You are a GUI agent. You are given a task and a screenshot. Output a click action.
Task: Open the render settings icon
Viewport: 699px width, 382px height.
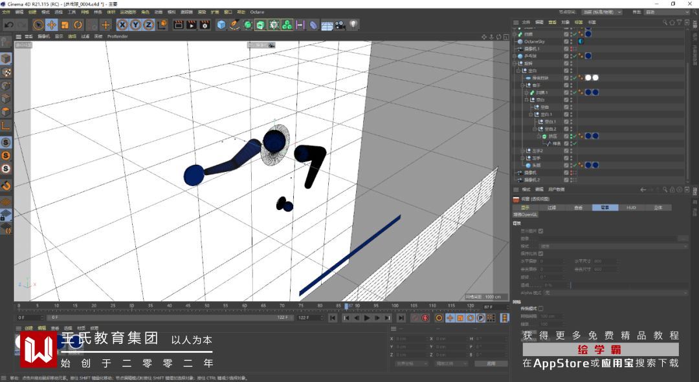[x=205, y=25]
